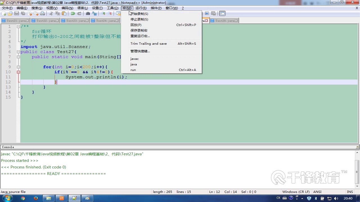Click the Save All toolbar icon
This screenshot has width=360, height=202.
click(x=23, y=13)
